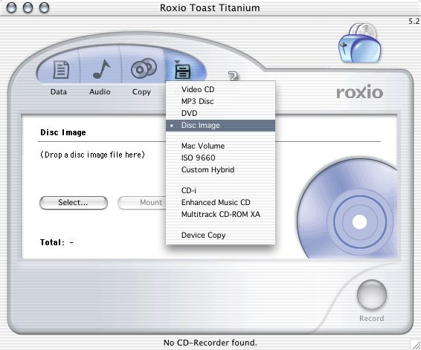Select the Copy discs icon
This screenshot has width=421, height=350.
click(x=144, y=68)
